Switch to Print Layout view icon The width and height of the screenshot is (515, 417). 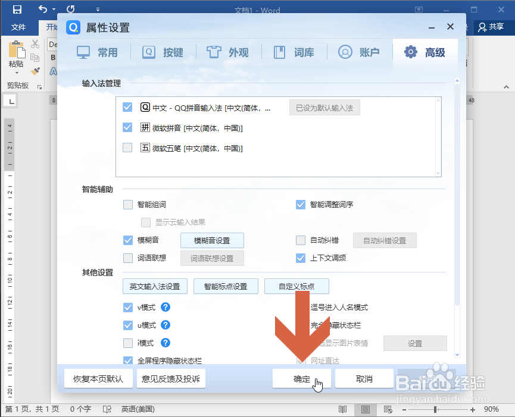(x=365, y=409)
